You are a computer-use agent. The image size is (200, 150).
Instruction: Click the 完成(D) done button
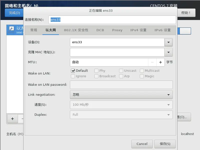click(14, 13)
